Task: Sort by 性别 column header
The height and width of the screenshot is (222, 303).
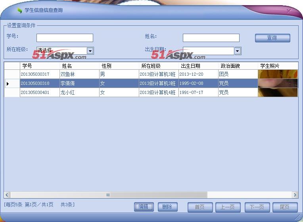Action: coord(119,66)
